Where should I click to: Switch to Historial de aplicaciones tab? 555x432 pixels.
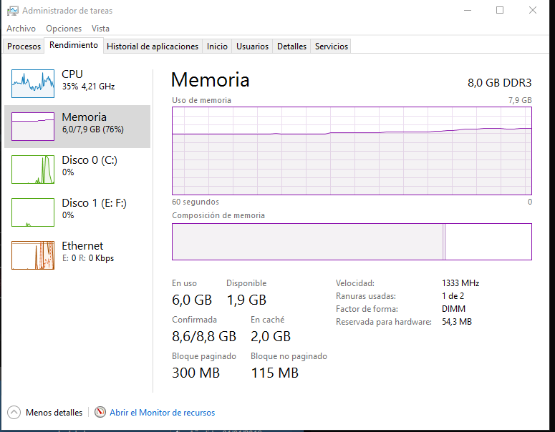pyautogui.click(x=153, y=46)
